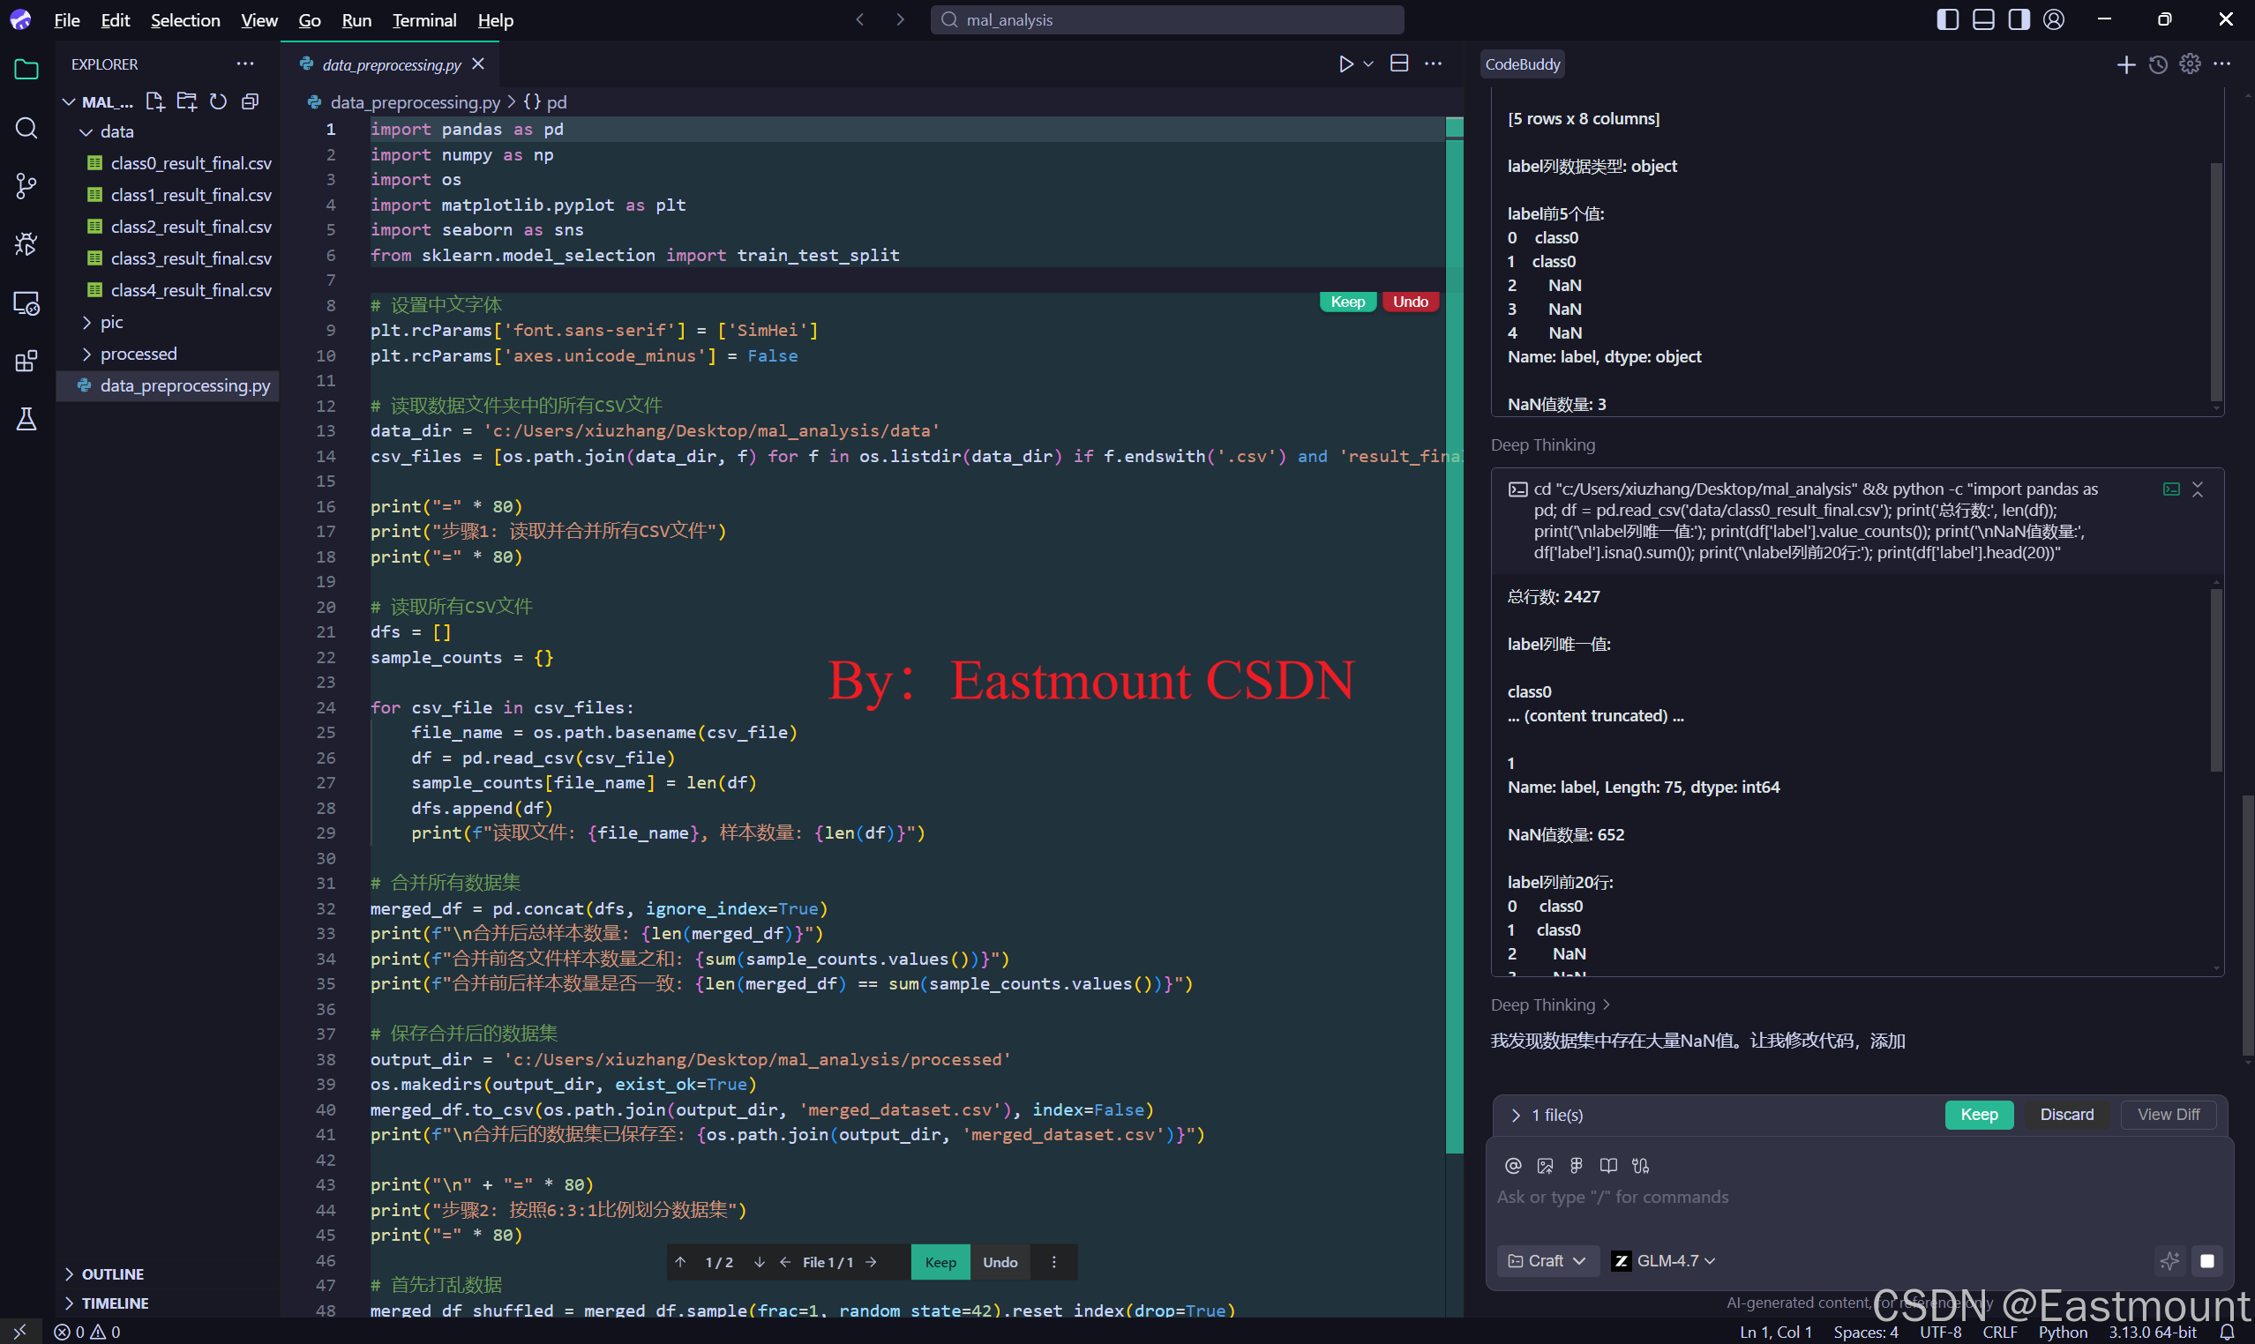Click the stop generation square button
The height and width of the screenshot is (1344, 2255).
click(x=2207, y=1261)
